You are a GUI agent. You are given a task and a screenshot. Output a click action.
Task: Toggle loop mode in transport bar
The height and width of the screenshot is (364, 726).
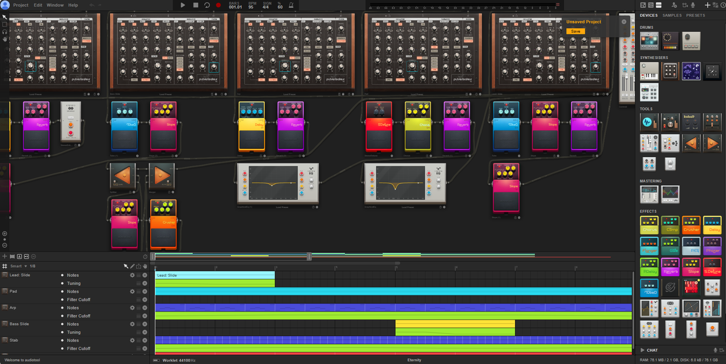pos(207,5)
